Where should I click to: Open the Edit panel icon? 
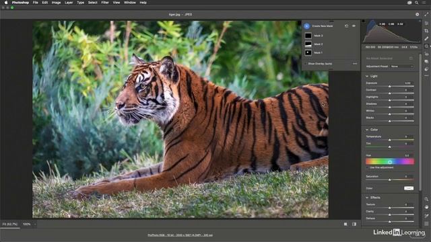point(426,24)
